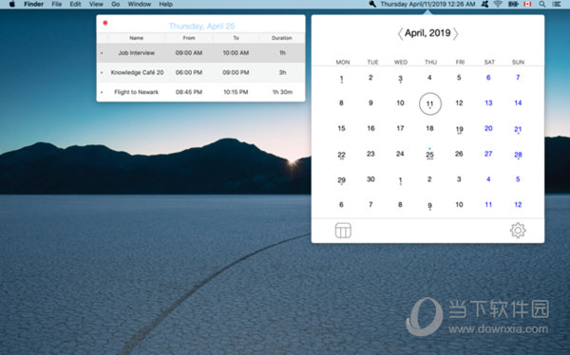Click the red dot on events panel
The width and height of the screenshot is (570, 355).
[105, 23]
